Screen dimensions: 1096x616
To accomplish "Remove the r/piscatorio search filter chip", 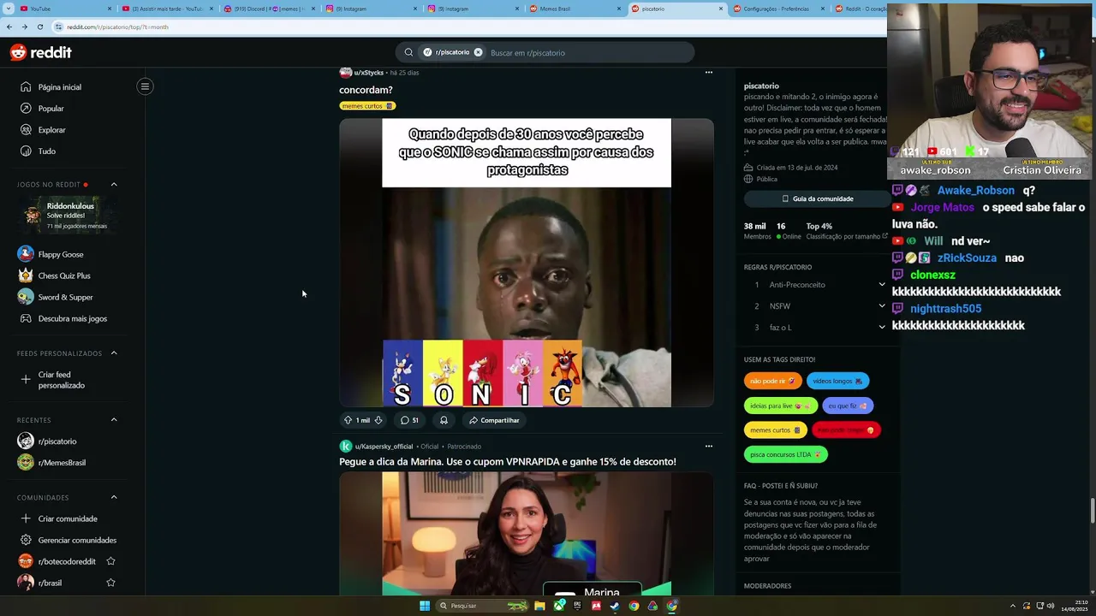I will [478, 52].
